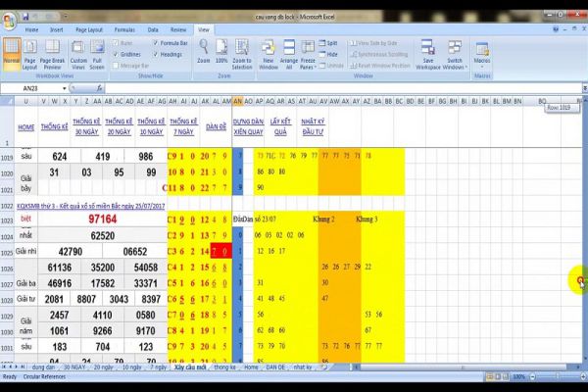Open the Insert ribbon tab

click(57, 29)
